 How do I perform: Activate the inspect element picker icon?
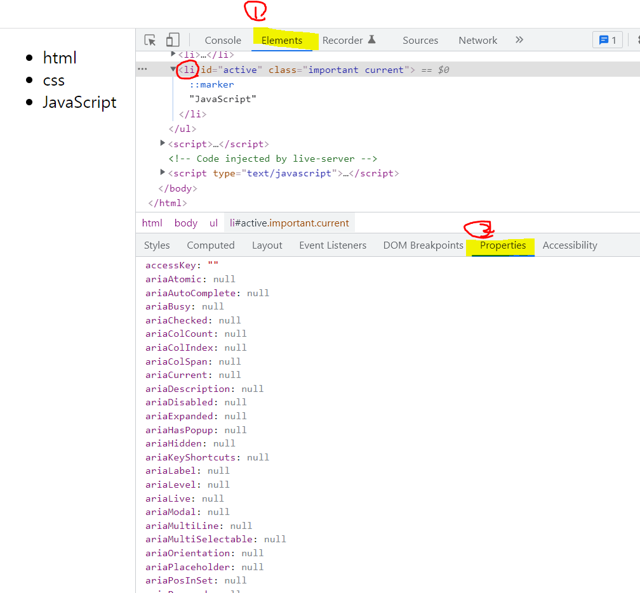pyautogui.click(x=150, y=40)
